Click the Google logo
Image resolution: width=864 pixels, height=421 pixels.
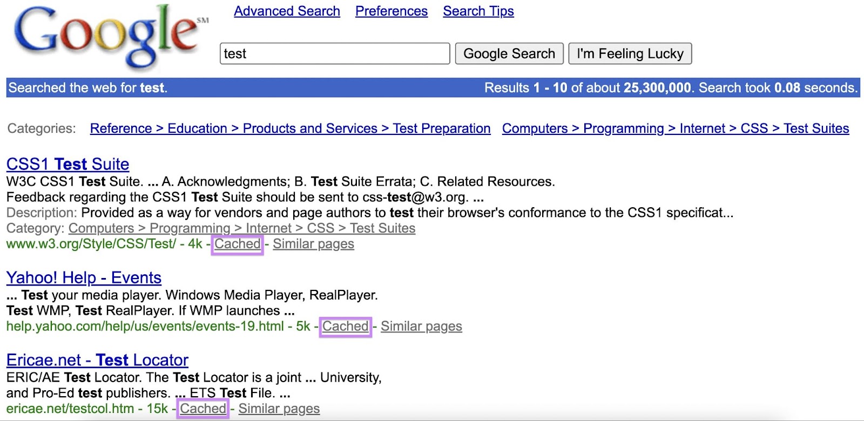tap(111, 37)
